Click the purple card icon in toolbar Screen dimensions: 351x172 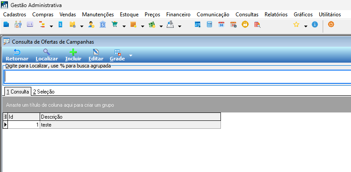click(x=30, y=24)
